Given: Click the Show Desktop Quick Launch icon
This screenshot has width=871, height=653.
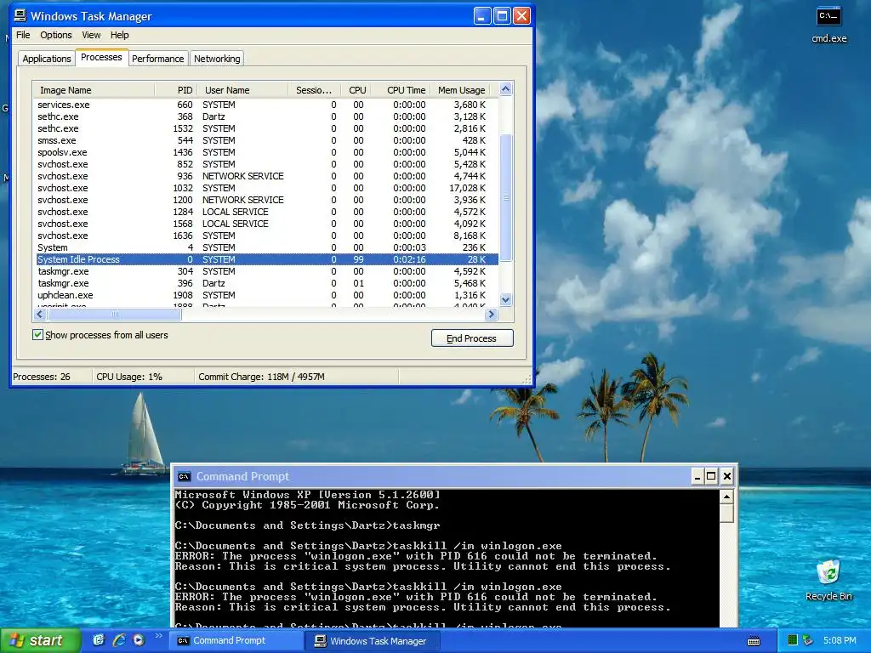Looking at the screenshot, I should [99, 640].
